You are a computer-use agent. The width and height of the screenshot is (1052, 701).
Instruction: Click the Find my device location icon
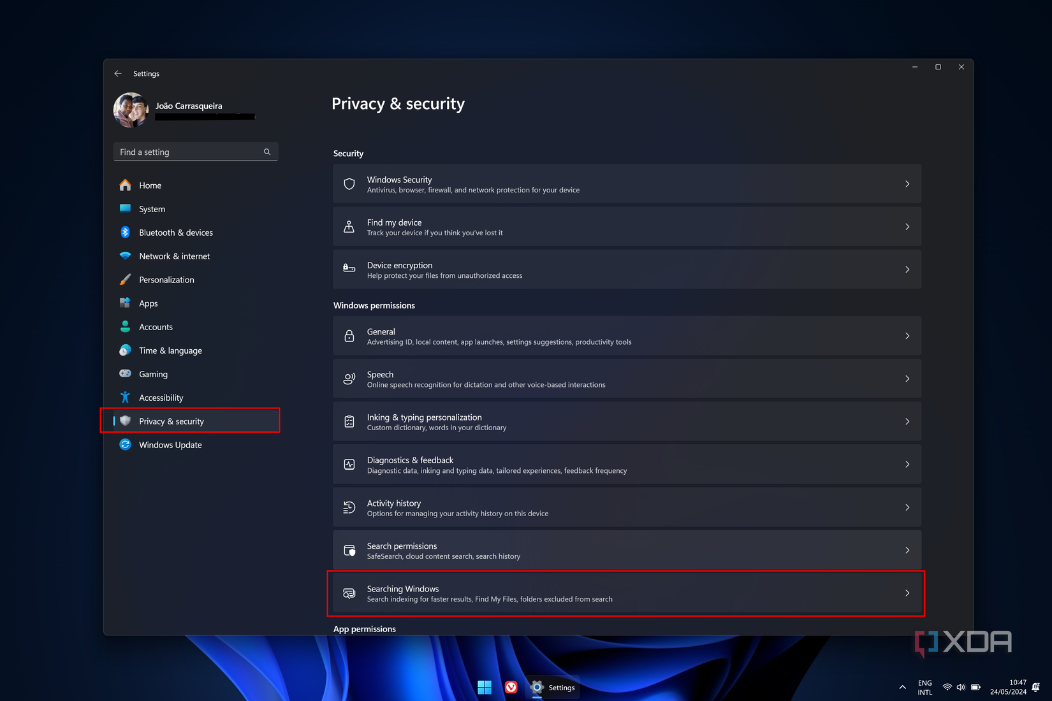click(x=349, y=226)
